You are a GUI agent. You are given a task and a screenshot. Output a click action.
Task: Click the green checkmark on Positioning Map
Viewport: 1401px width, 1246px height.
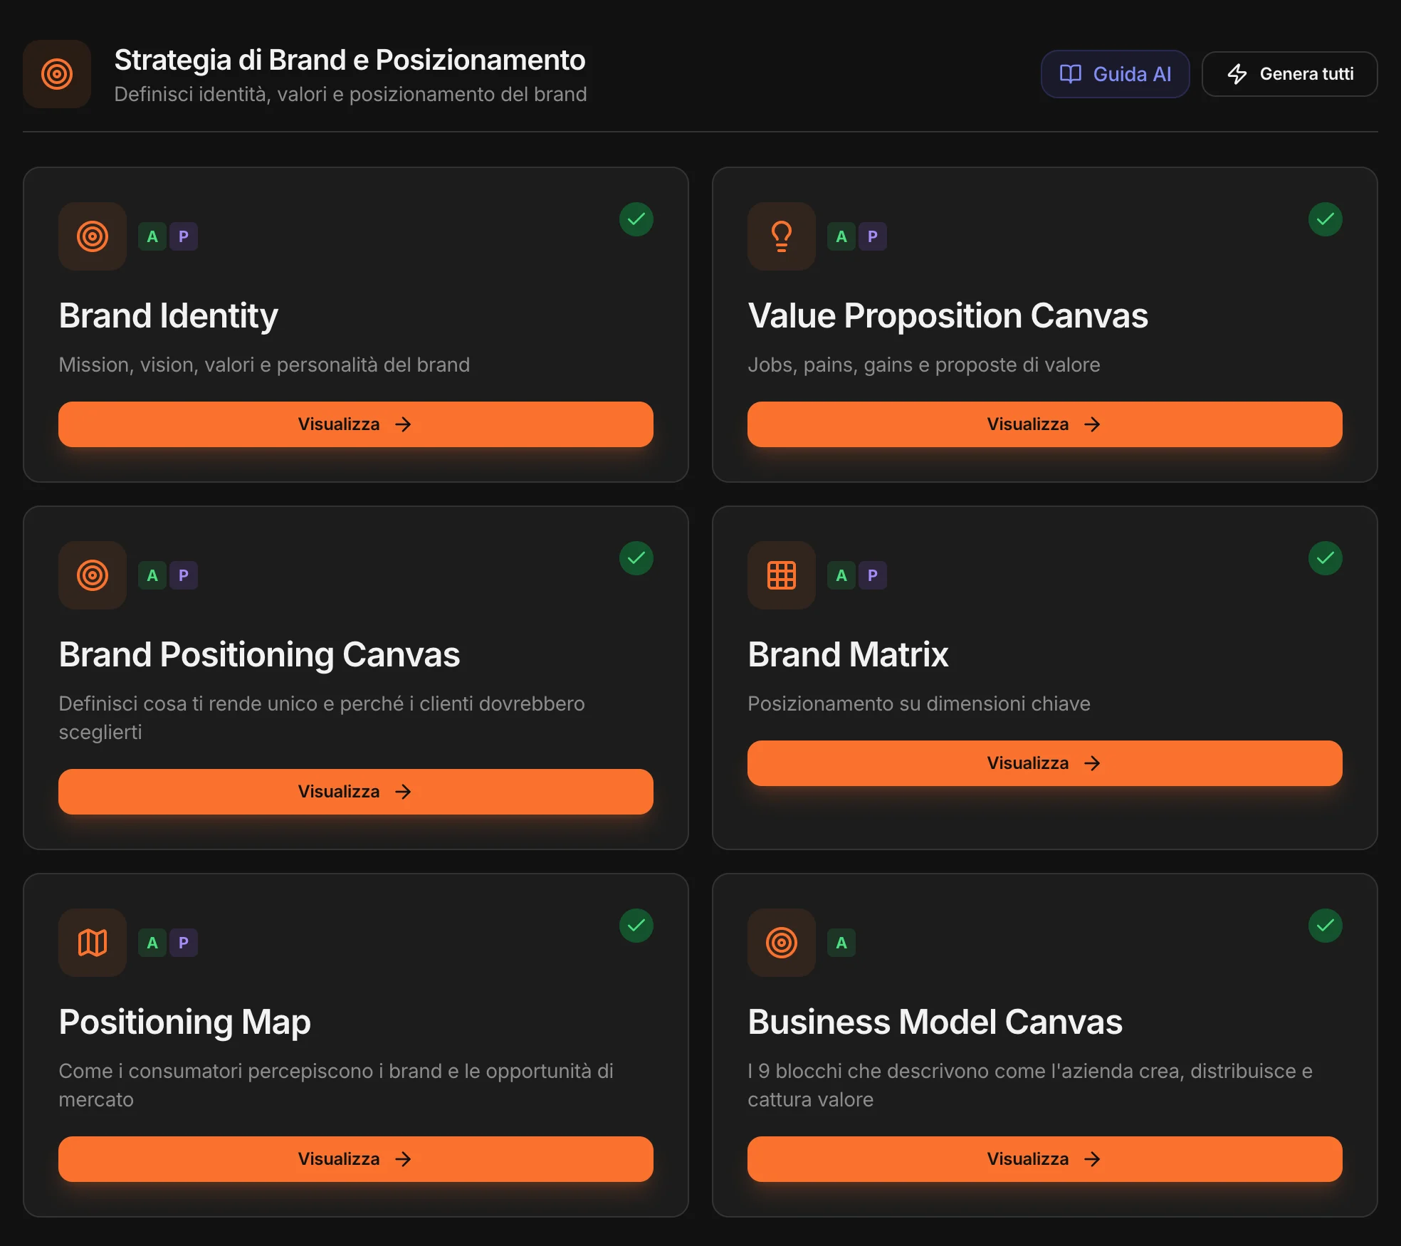(636, 926)
